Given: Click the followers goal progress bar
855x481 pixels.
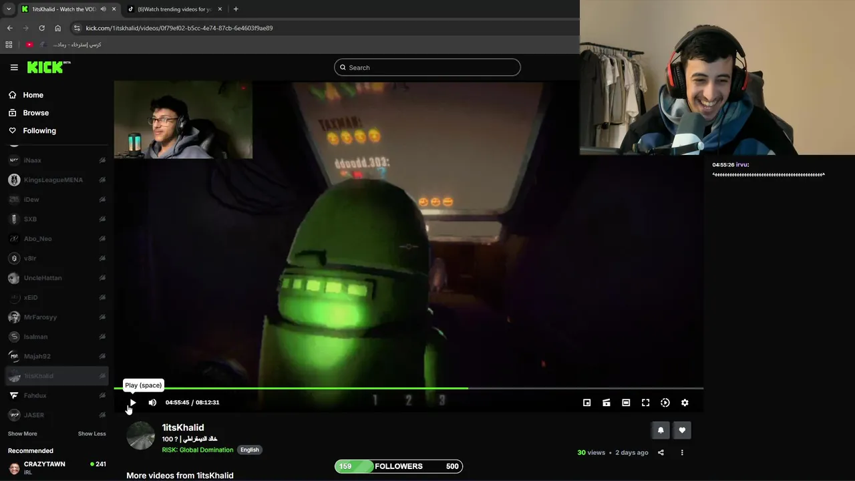Looking at the screenshot, I should (x=399, y=466).
